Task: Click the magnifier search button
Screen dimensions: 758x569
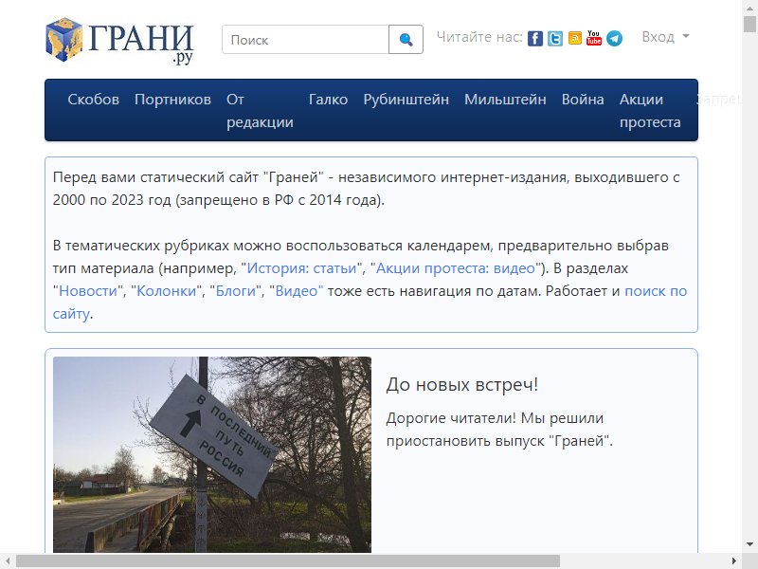Action: click(x=406, y=40)
